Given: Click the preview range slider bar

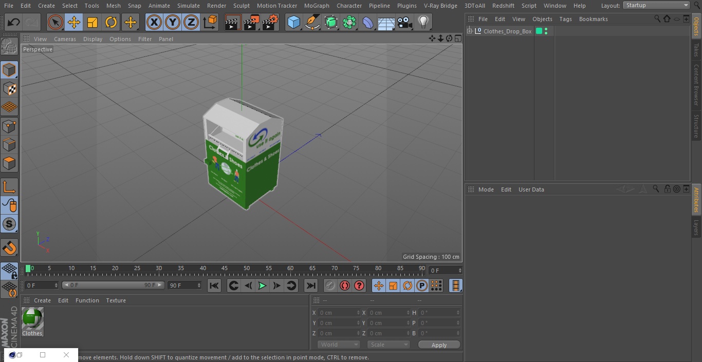Looking at the screenshot, I should (x=113, y=285).
